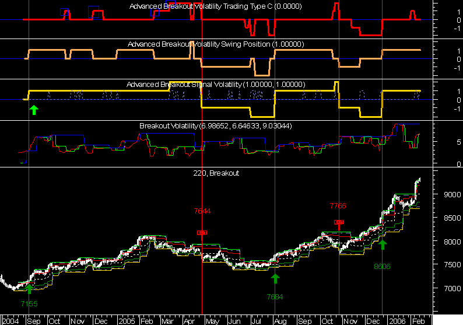
Task: Click the -1 value on Signal Volatility axis
Action: coord(457,109)
